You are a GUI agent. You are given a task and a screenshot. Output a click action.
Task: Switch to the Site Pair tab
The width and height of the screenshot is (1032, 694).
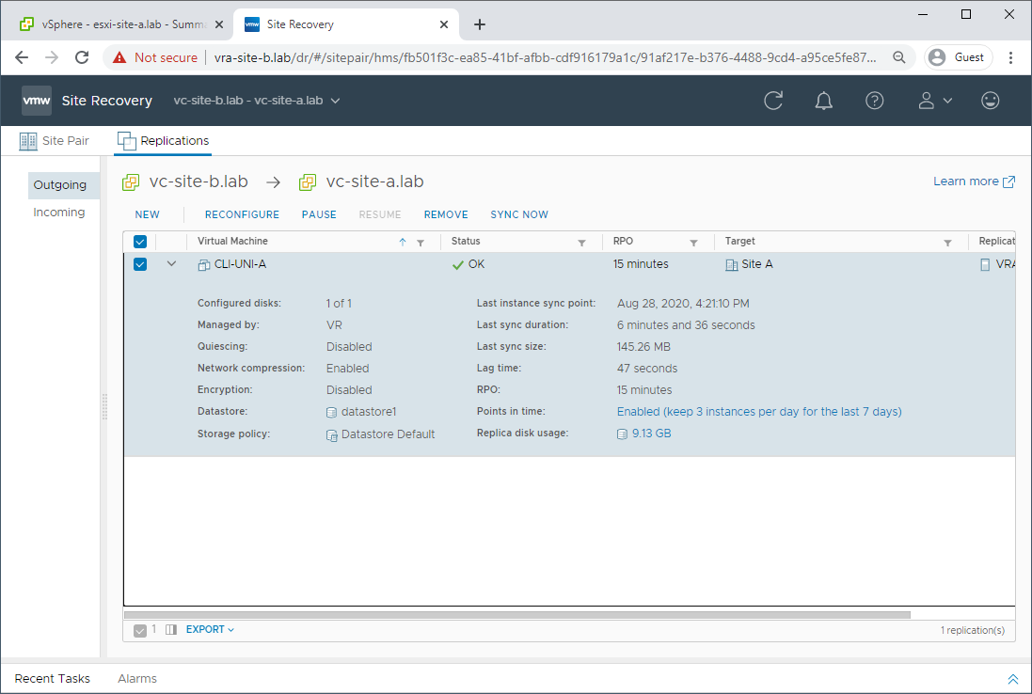pos(54,141)
